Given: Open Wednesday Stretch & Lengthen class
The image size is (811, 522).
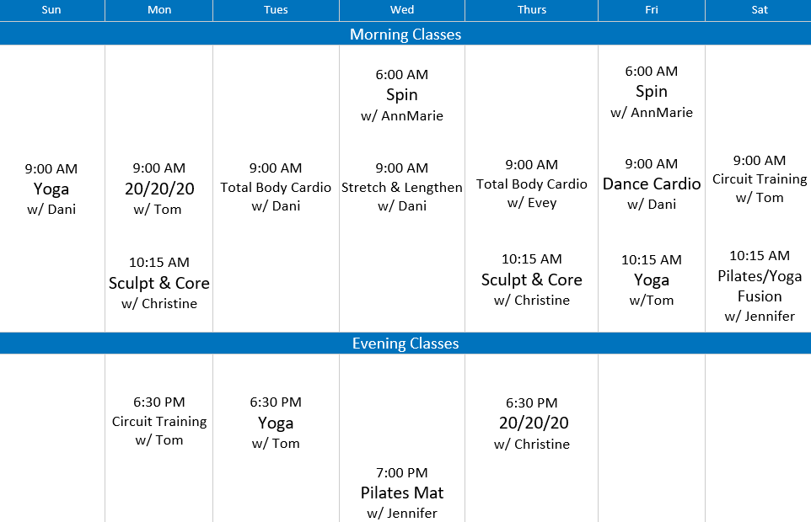Looking at the screenshot, I should 402,187.
